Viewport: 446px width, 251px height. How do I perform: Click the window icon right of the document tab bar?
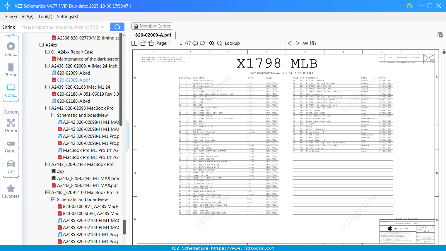pyautogui.click(x=440, y=35)
